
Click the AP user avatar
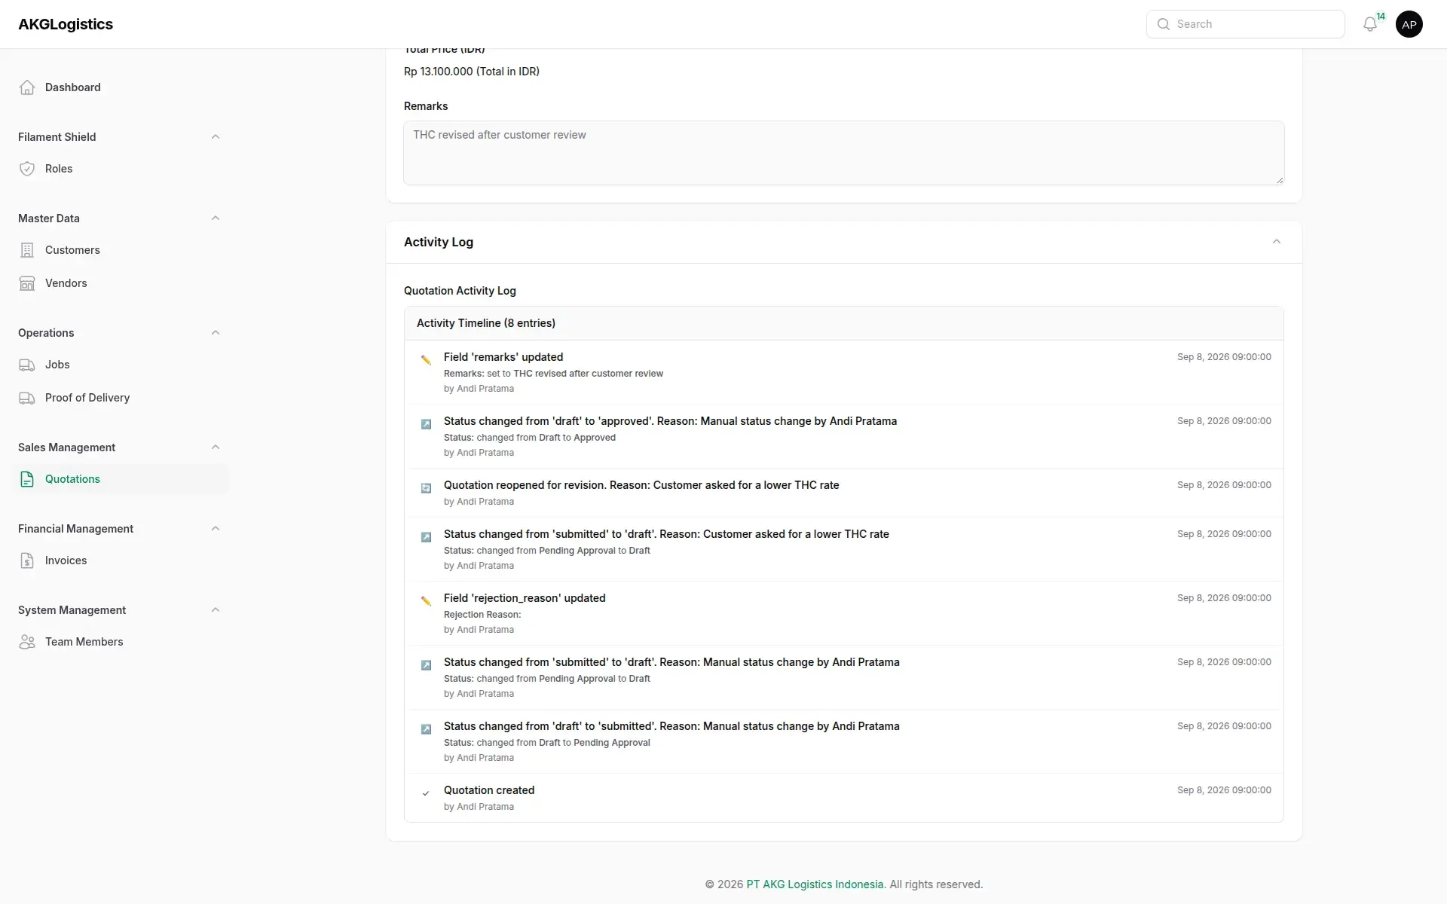click(x=1409, y=24)
